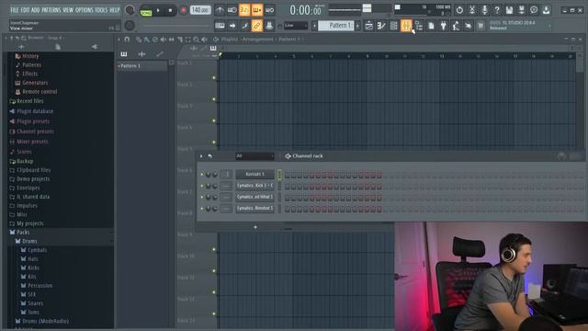Image resolution: width=588 pixels, height=331 pixels.
Task: Open the project info page icon
Action: pos(431,26)
